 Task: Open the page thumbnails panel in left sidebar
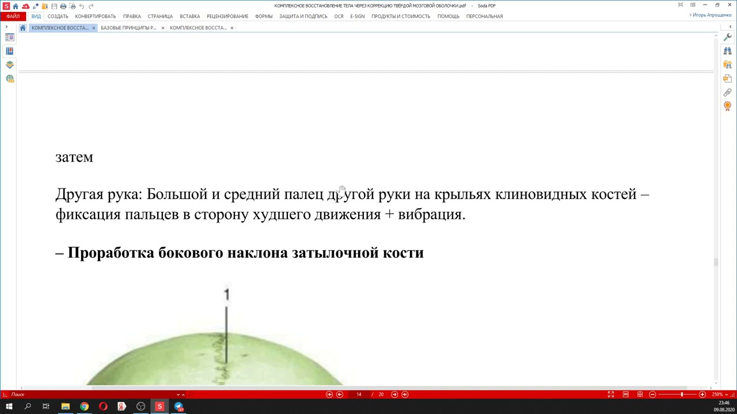(x=10, y=37)
